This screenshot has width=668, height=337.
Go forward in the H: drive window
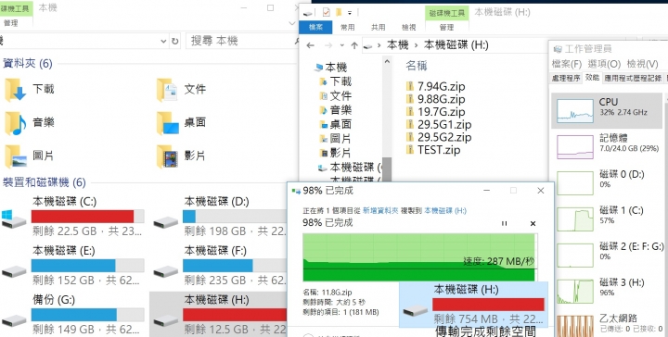coord(328,45)
